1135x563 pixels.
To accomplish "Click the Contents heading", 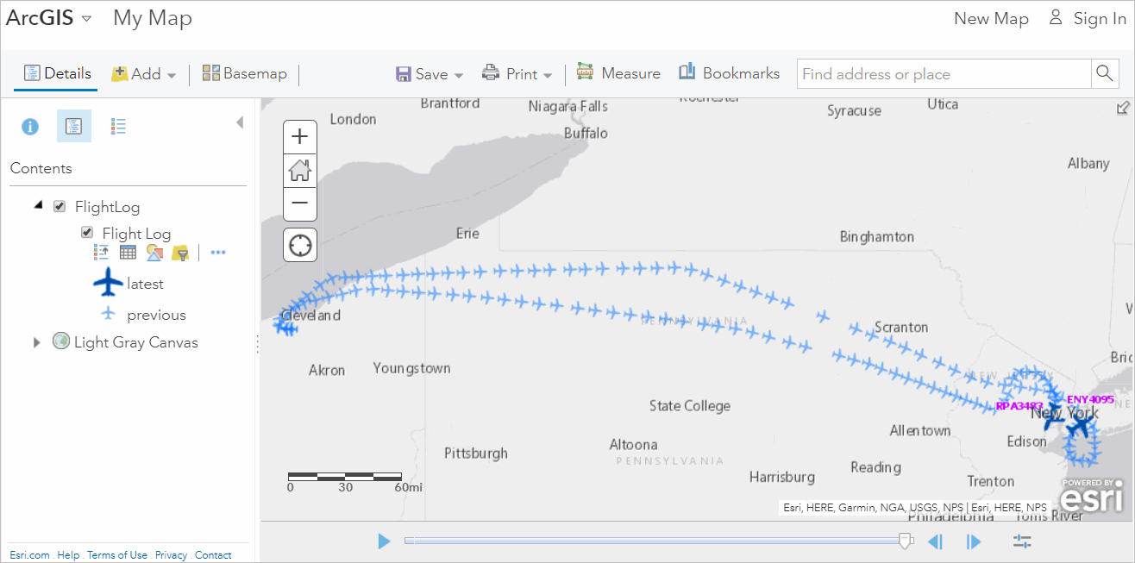I will point(41,168).
